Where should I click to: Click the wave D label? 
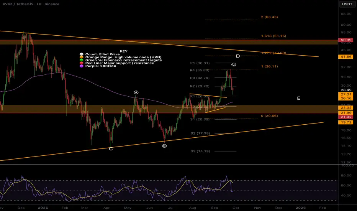(x=238, y=56)
